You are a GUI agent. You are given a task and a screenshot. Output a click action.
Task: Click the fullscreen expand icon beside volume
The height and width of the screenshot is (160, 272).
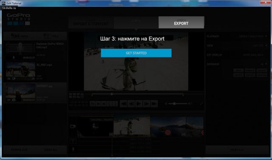coord(201,104)
